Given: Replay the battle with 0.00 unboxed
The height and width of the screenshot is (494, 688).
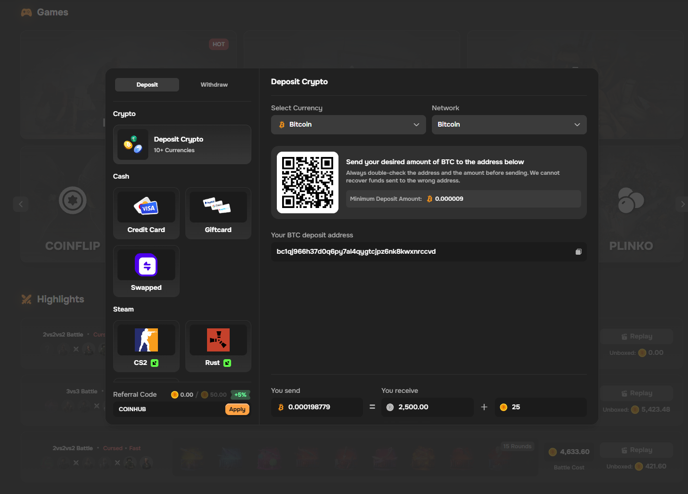Looking at the screenshot, I should click(x=636, y=337).
